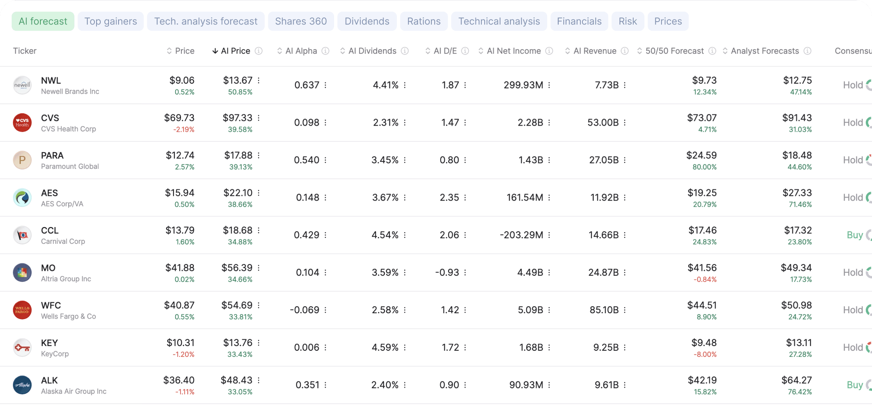Click the Alaska Air Group logo
This screenshot has height=406, width=872.
pos(22,385)
